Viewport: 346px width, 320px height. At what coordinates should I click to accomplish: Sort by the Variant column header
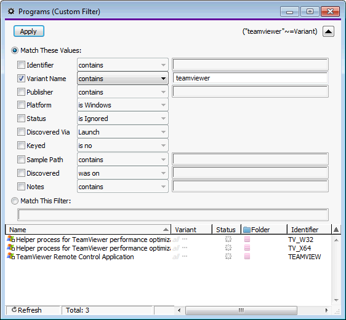191,230
